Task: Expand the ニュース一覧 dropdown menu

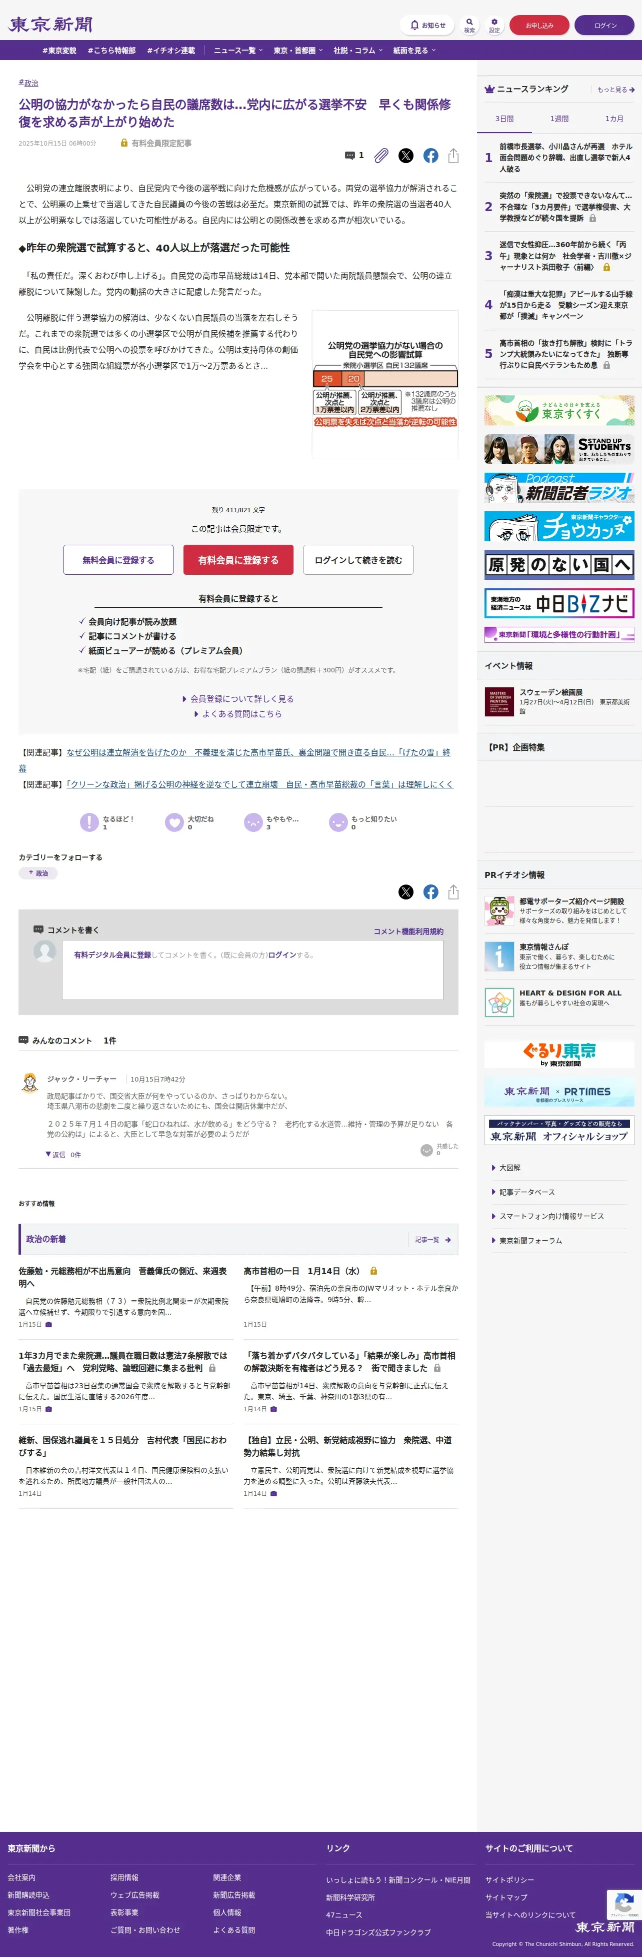Action: (x=238, y=50)
